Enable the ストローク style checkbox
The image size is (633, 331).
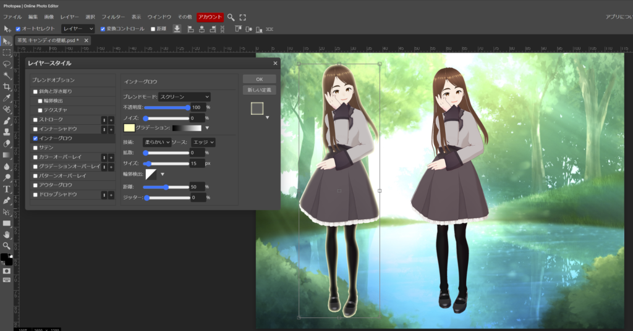tap(36, 120)
